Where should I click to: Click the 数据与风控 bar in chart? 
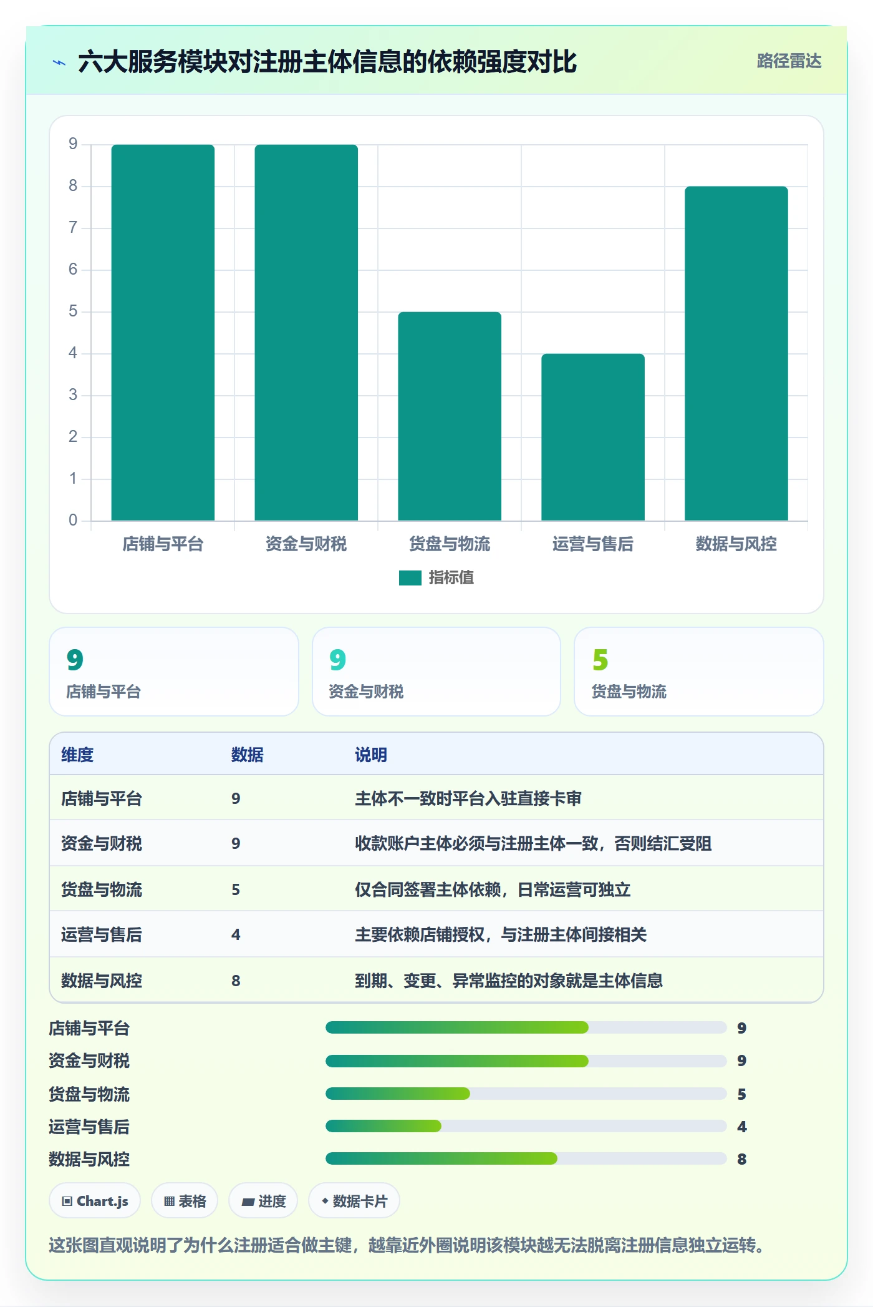[x=736, y=353]
